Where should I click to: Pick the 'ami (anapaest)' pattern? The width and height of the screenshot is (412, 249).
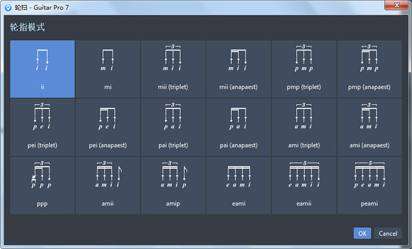pos(369,127)
